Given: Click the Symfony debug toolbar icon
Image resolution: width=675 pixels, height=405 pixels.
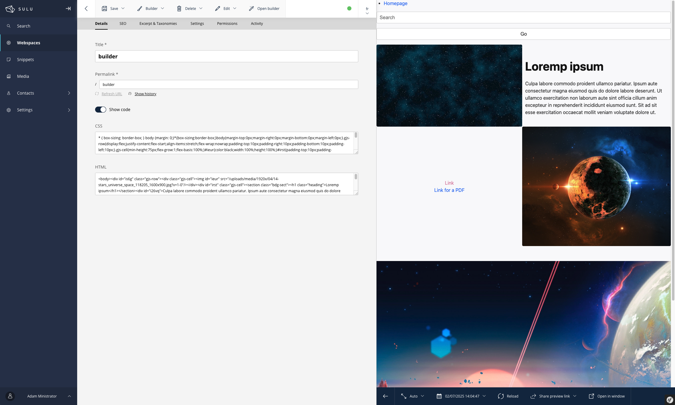Looking at the screenshot, I should 670,400.
